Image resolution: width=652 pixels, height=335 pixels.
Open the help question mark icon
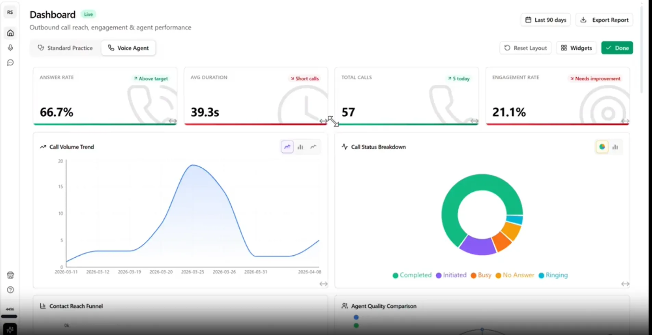[10, 290]
